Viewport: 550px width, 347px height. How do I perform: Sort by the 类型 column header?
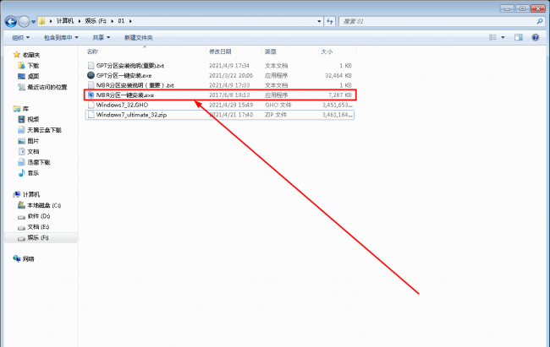click(271, 52)
